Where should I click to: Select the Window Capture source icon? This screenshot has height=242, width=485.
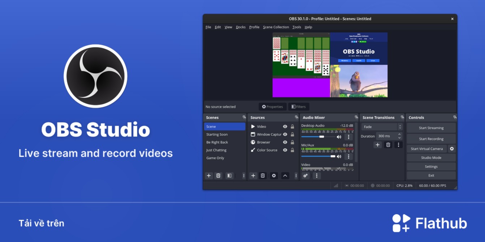(253, 134)
